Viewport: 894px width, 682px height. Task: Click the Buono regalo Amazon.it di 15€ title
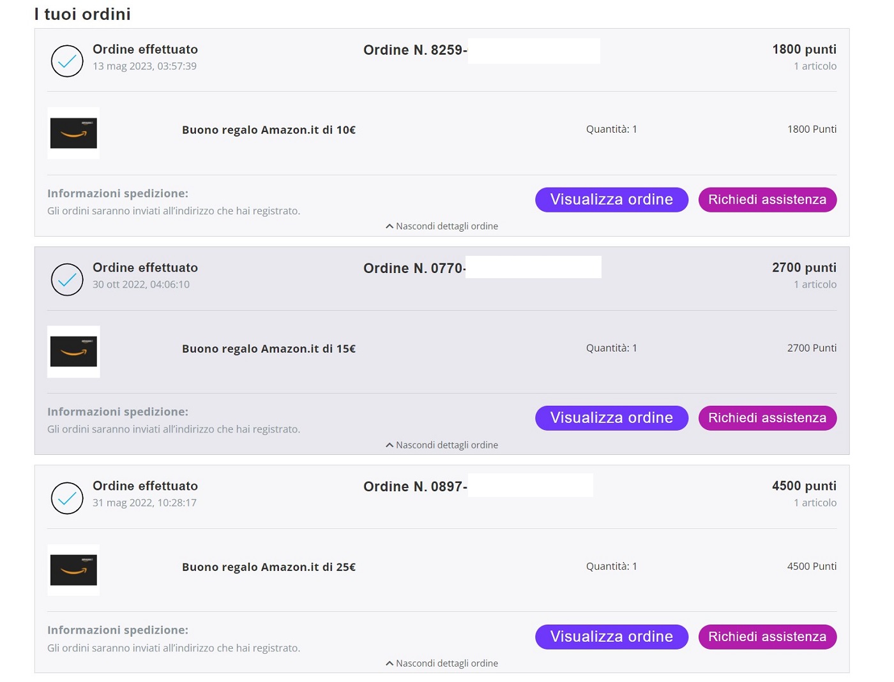pyautogui.click(x=269, y=348)
